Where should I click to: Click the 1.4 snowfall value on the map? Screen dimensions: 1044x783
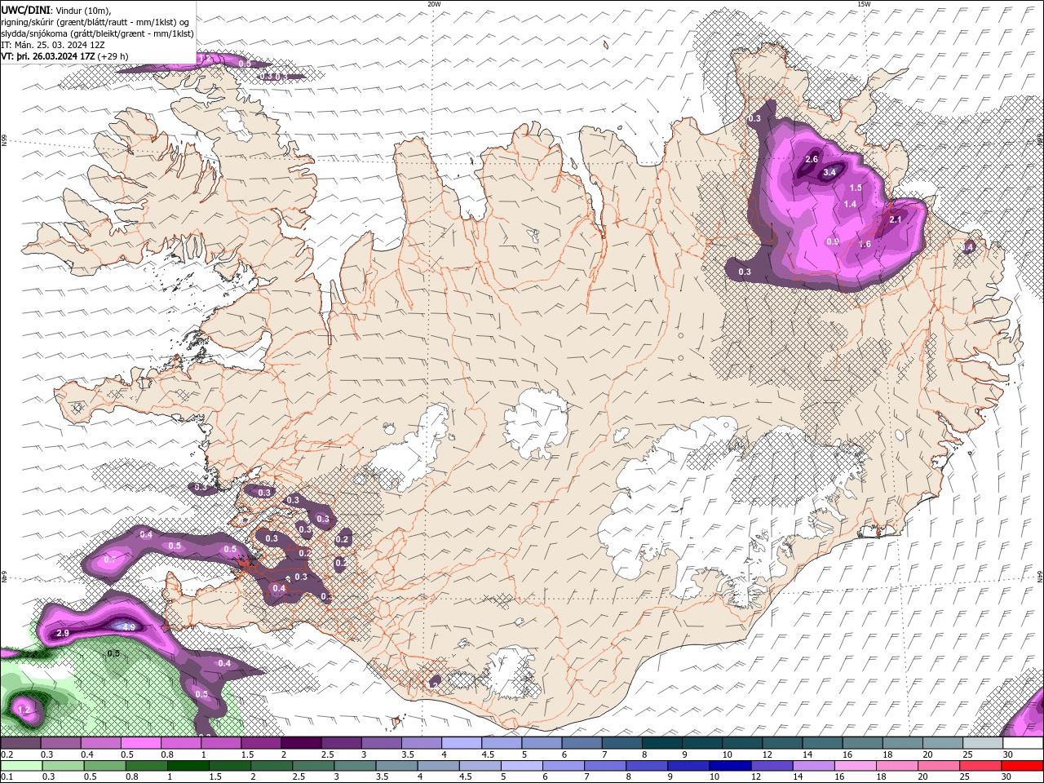click(850, 204)
